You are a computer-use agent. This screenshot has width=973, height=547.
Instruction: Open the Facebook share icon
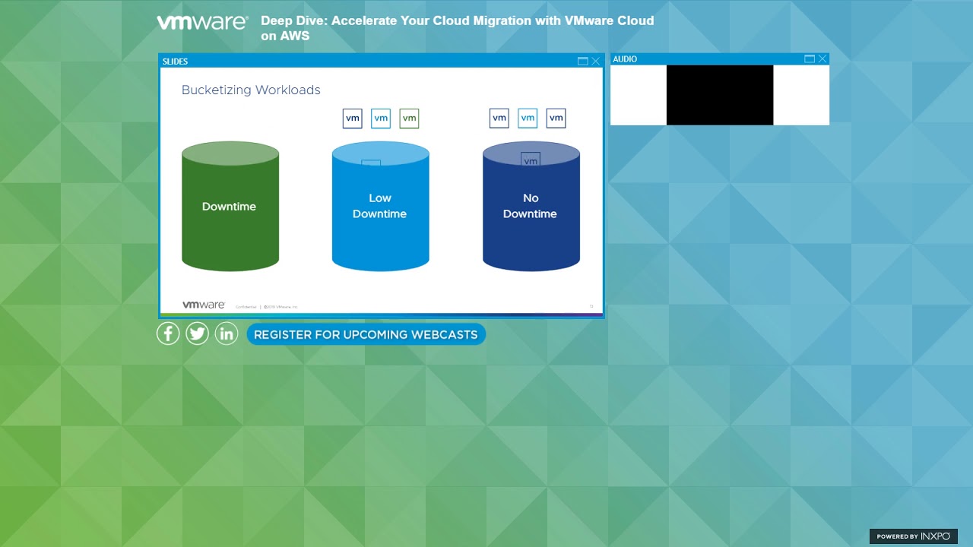168,334
